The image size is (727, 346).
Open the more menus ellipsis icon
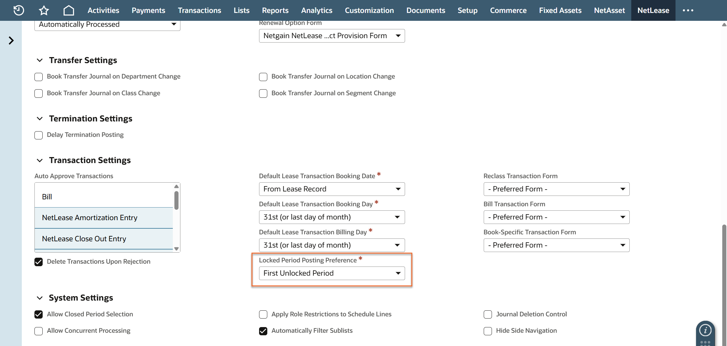(x=688, y=10)
